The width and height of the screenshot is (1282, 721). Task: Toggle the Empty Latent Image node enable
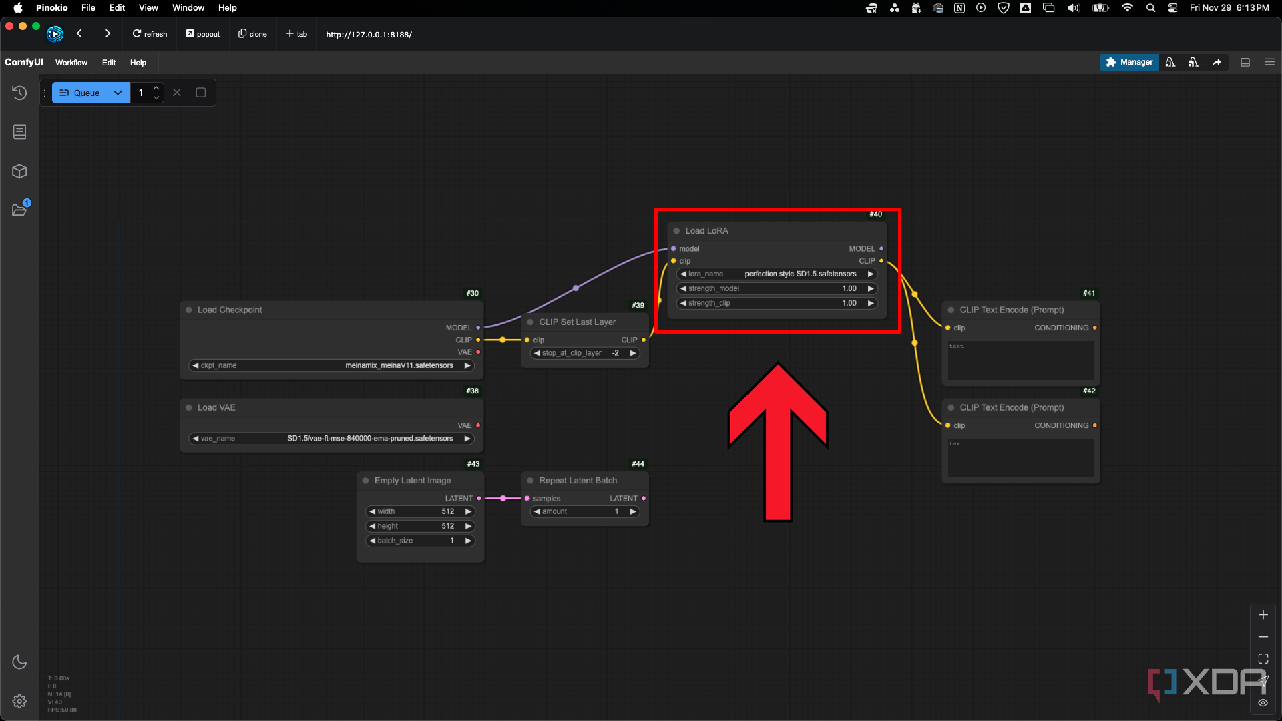coord(365,480)
